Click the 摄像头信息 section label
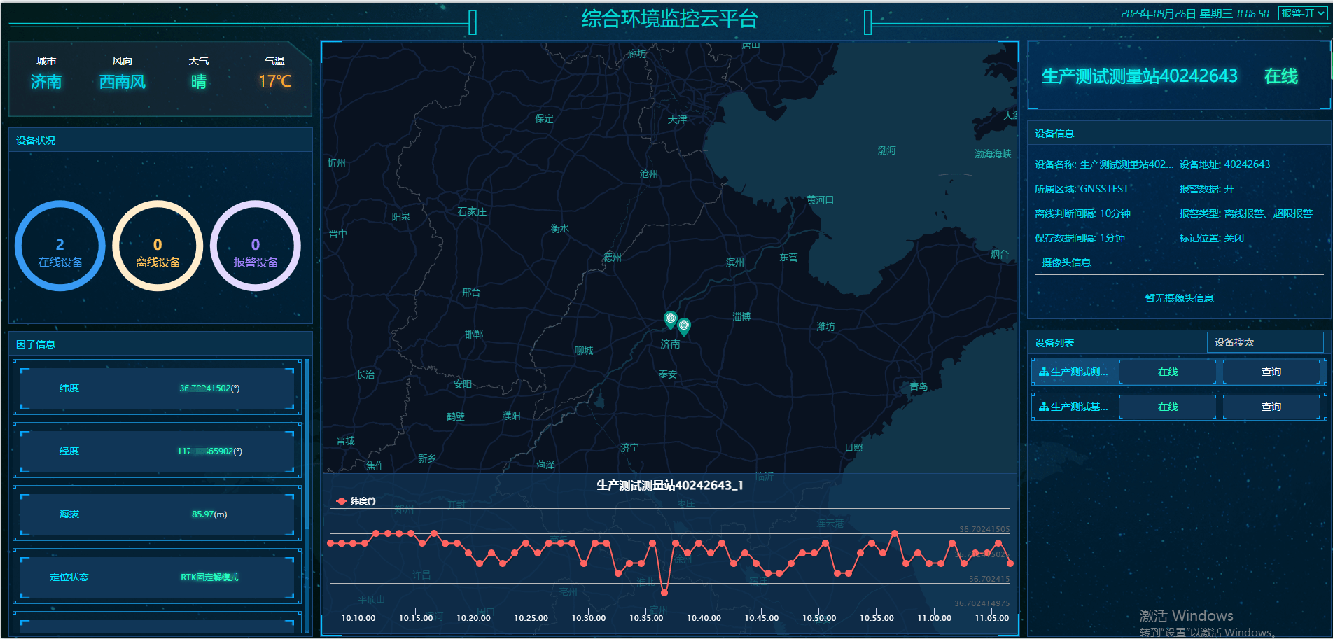 pos(1066,262)
